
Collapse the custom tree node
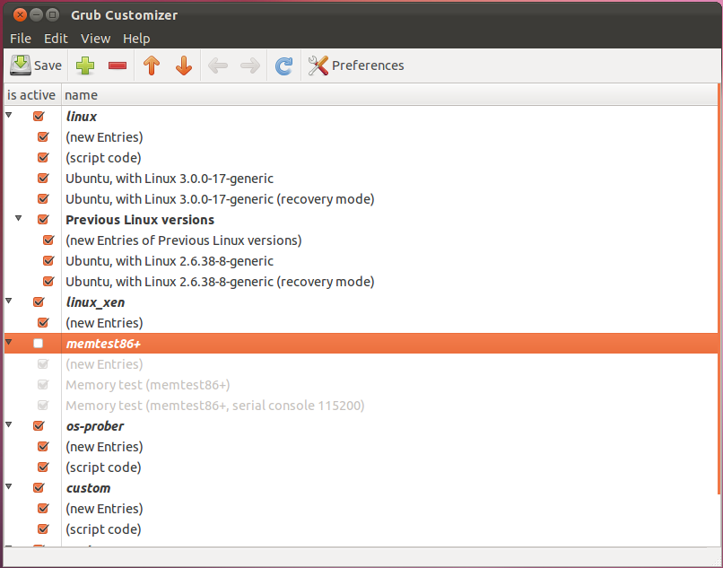point(9,486)
